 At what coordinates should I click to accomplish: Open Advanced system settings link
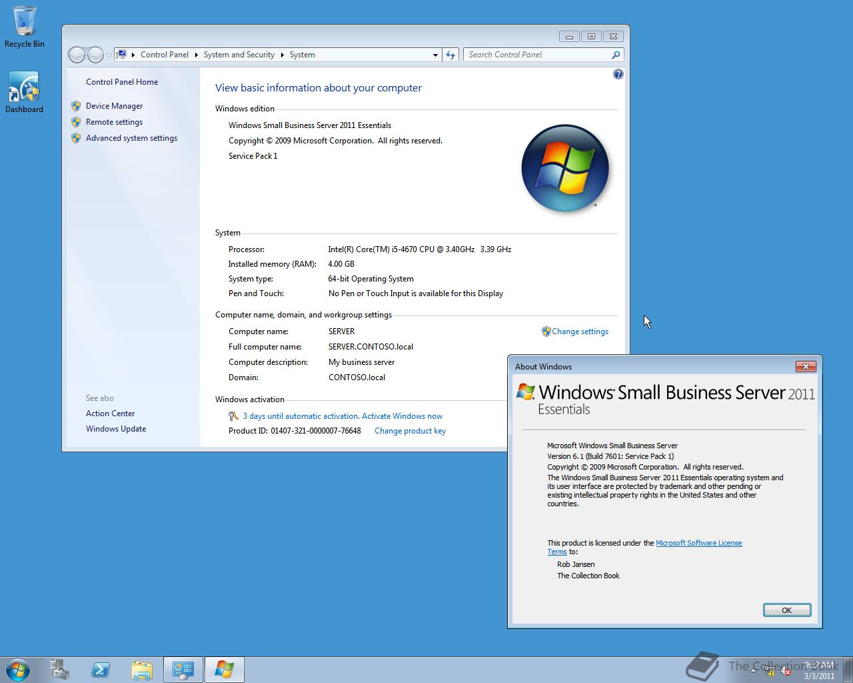tap(131, 138)
